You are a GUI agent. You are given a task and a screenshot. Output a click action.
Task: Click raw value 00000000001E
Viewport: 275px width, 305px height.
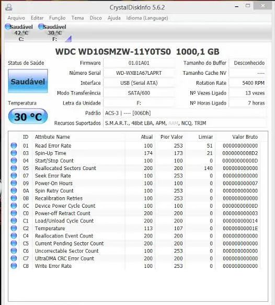coord(240,229)
